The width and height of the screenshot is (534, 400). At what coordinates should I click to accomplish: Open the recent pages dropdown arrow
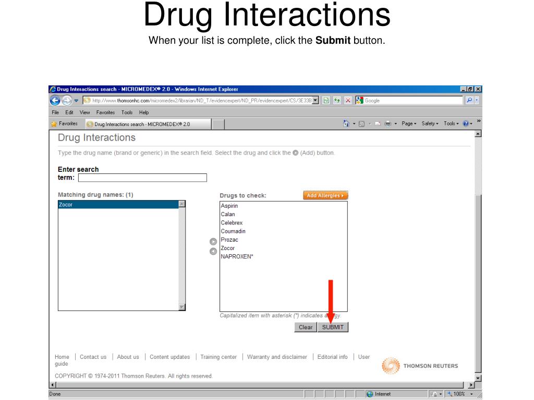pyautogui.click(x=76, y=101)
